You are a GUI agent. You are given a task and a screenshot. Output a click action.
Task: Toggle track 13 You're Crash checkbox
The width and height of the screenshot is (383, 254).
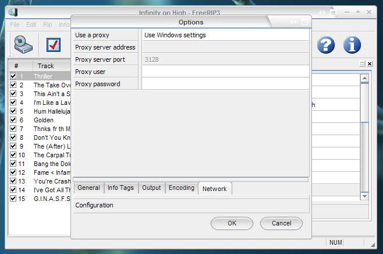(x=13, y=181)
